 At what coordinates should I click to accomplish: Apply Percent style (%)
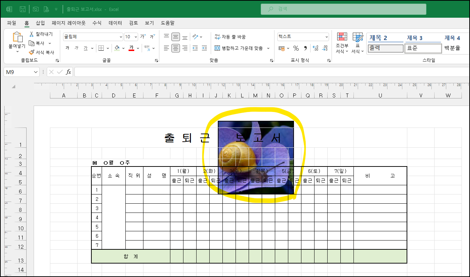(296, 48)
